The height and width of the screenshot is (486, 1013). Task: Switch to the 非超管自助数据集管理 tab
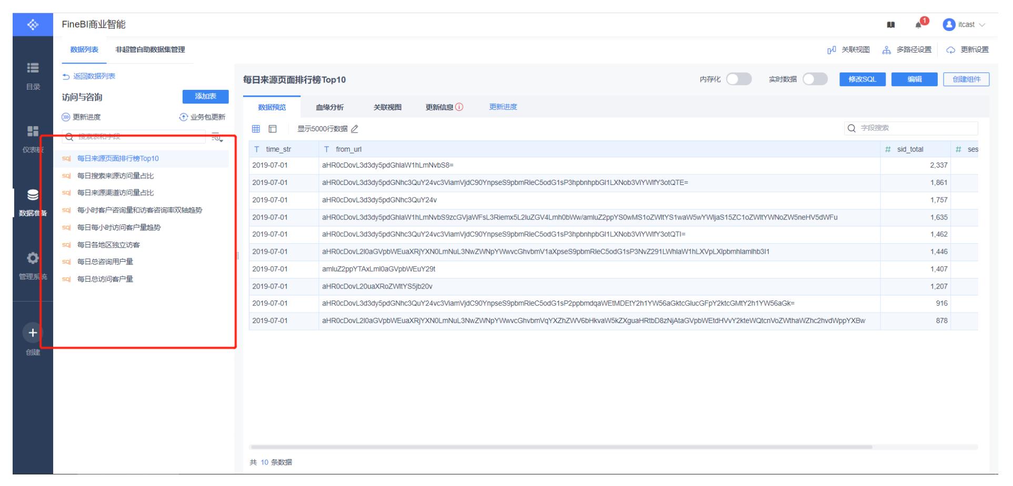150,50
